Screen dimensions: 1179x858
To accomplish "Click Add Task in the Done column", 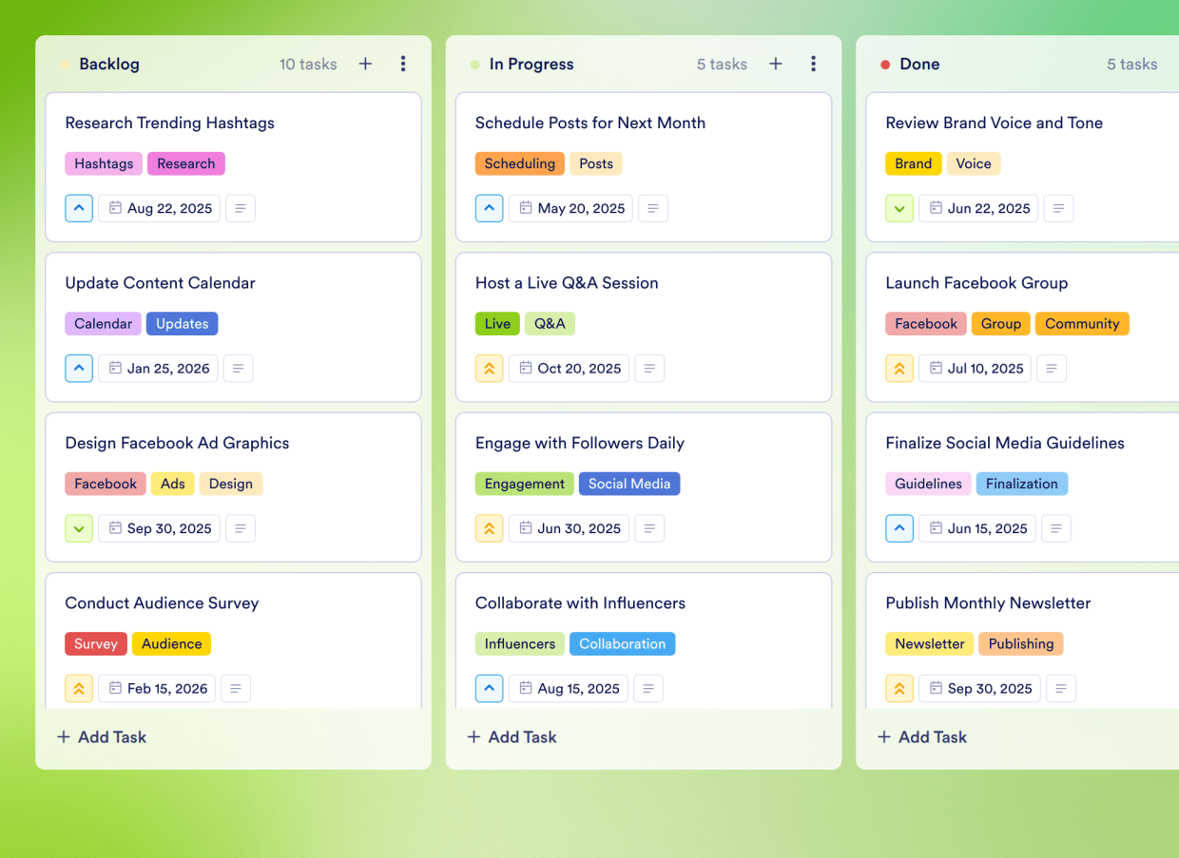I will pyautogui.click(x=921, y=736).
